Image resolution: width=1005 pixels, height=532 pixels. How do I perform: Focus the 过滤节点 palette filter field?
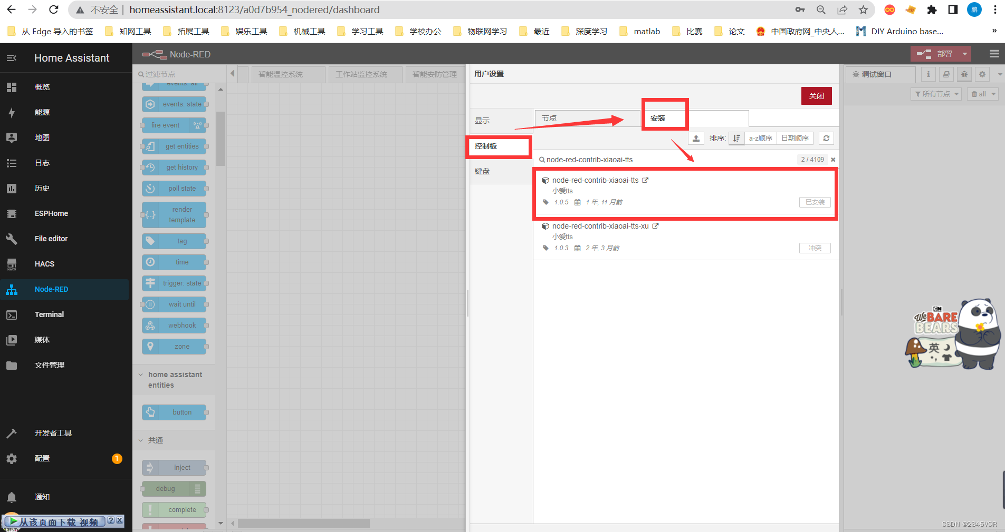point(180,74)
